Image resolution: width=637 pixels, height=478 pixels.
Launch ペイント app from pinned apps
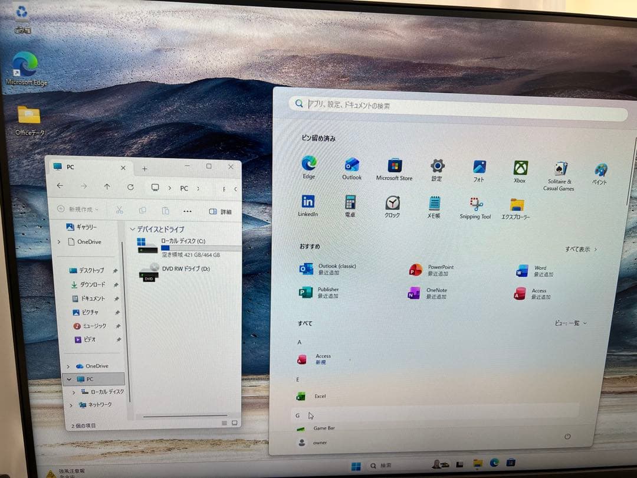coord(600,173)
